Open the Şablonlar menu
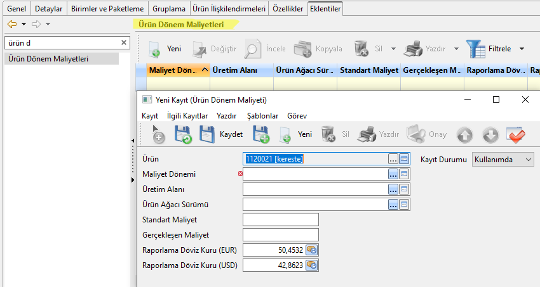540x287 pixels. (x=262, y=116)
